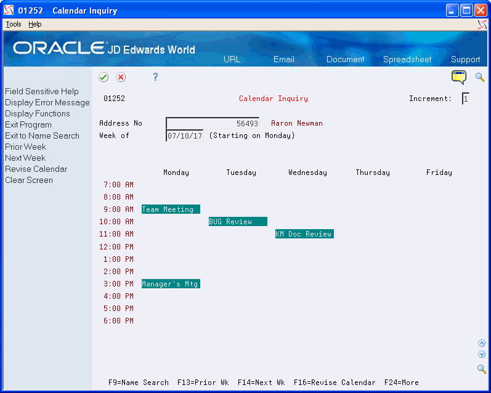The image size is (491, 393).
Task: Click the scroll up arrow icon
Action: pyautogui.click(x=482, y=343)
